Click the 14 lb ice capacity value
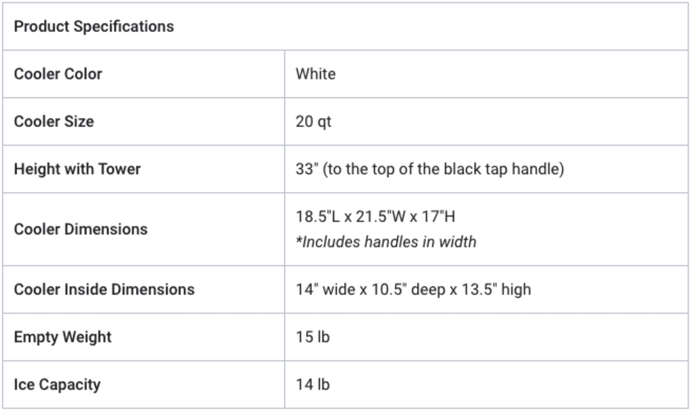Image resolution: width=692 pixels, height=412 pixels. [x=313, y=384]
